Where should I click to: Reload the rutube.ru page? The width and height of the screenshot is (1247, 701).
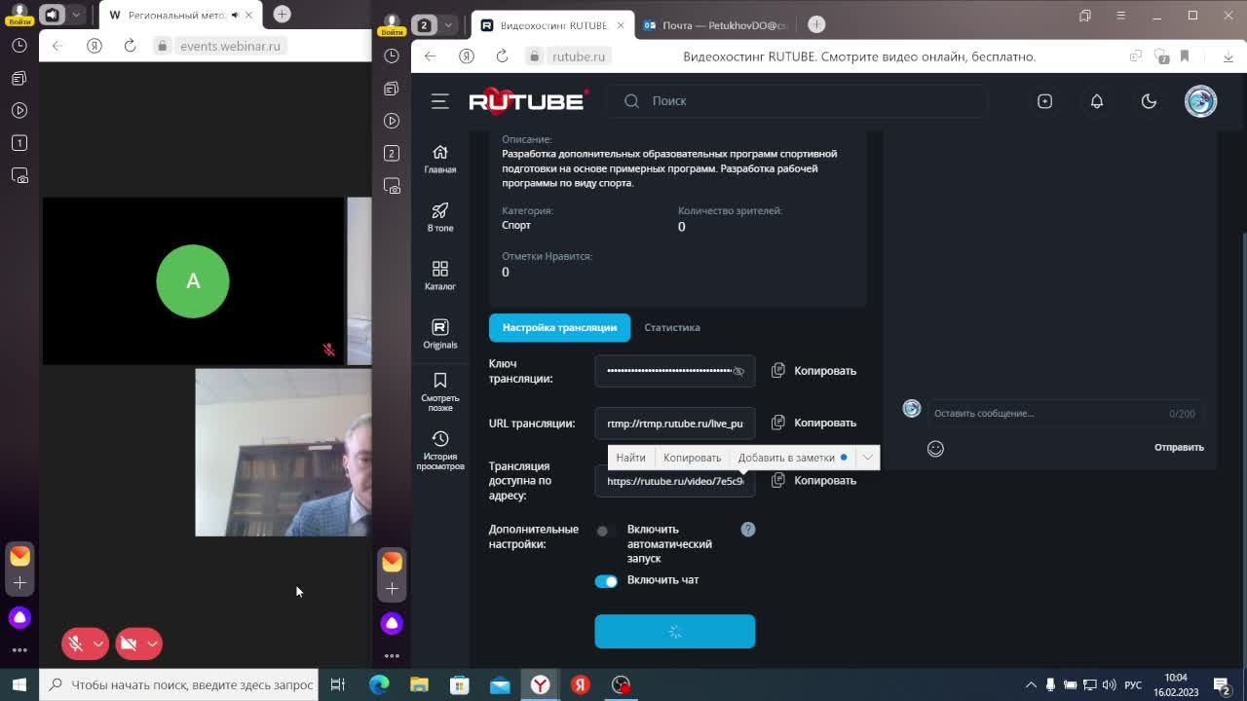click(502, 56)
